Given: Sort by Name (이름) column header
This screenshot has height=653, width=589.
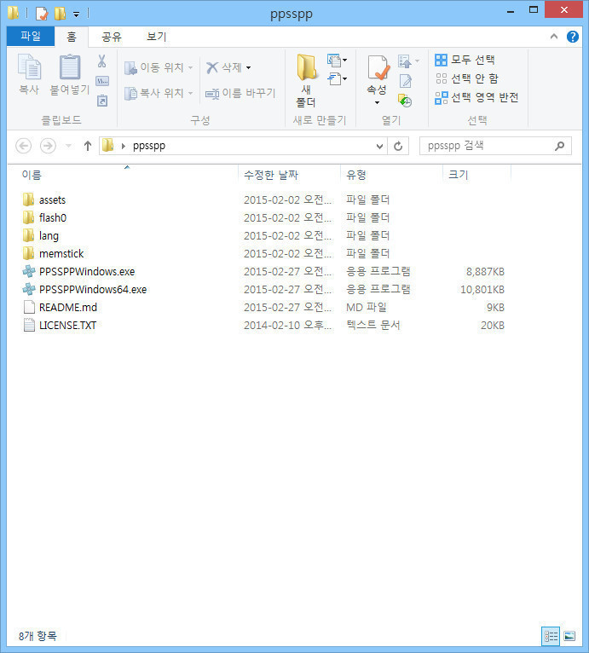Looking at the screenshot, I should [32, 175].
